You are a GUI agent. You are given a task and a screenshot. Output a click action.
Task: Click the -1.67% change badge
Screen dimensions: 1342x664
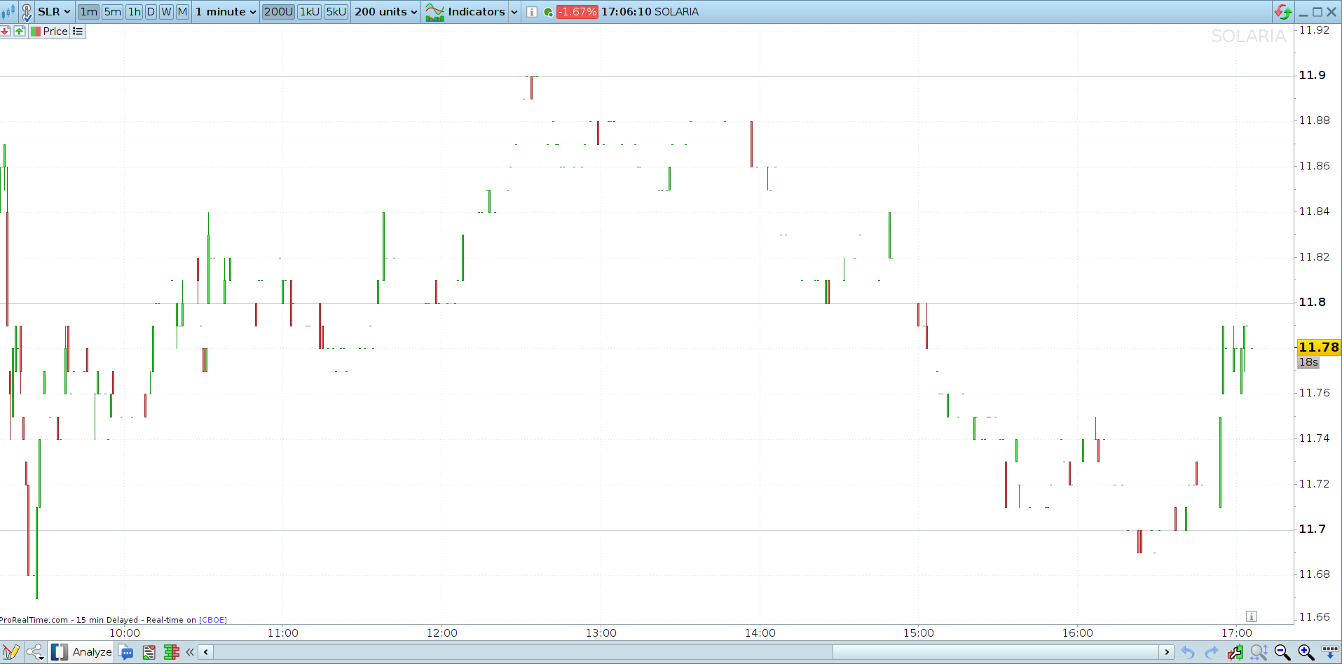[577, 12]
